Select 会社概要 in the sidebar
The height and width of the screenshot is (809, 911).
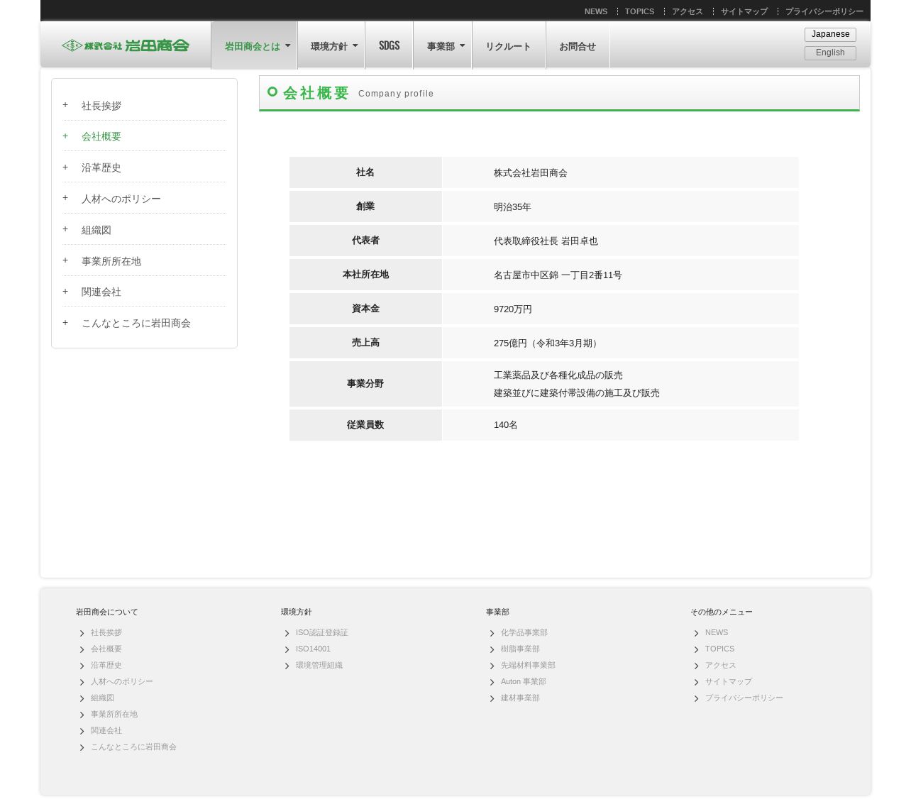[101, 136]
